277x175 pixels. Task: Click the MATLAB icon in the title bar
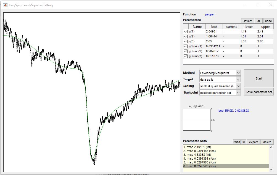point(5,5)
